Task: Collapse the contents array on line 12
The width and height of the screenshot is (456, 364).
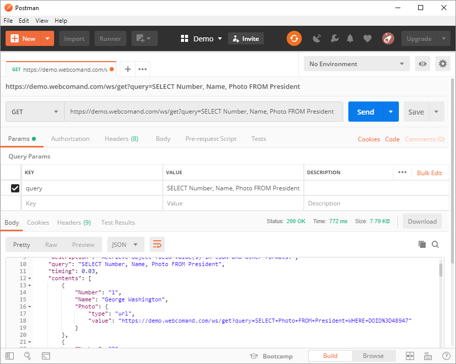Action: 29,279
